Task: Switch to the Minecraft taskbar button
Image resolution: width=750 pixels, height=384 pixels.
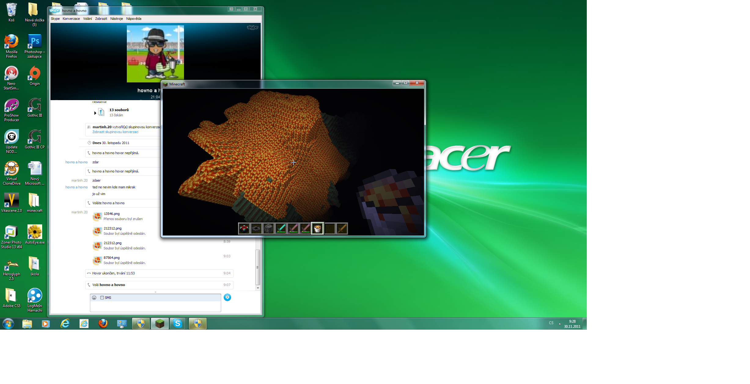Action: click(160, 324)
